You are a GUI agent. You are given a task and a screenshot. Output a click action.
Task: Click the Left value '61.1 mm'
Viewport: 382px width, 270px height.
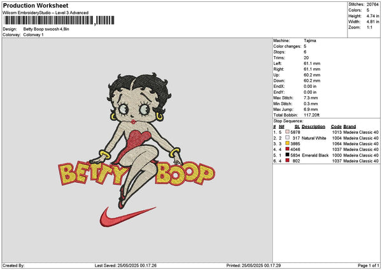tap(312, 63)
